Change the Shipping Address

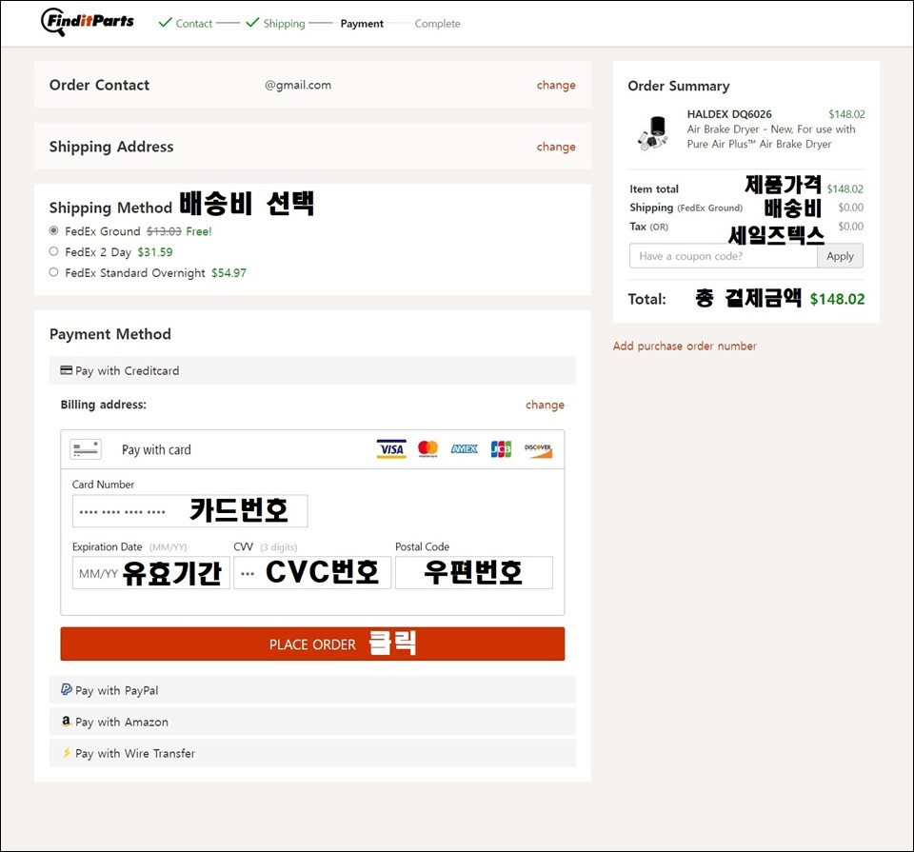coord(556,147)
